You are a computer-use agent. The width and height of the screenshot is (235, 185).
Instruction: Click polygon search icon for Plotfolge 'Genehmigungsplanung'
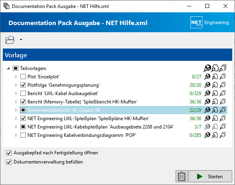(215, 85)
